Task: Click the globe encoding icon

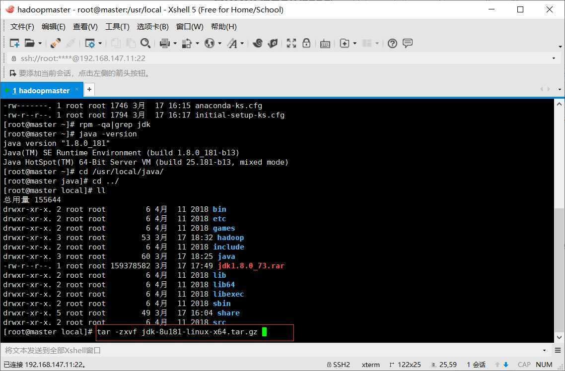Action: [210, 43]
